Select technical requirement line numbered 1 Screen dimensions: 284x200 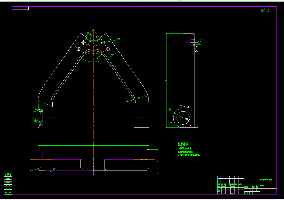(184, 148)
